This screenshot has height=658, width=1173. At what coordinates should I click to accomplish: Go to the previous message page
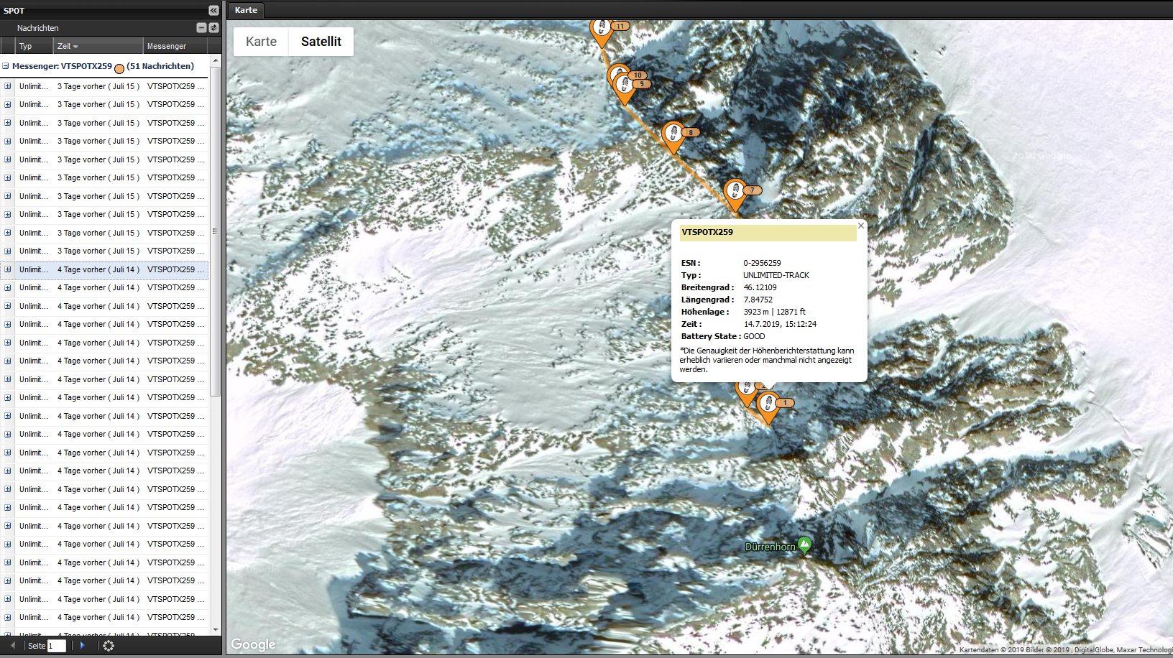pos(13,646)
